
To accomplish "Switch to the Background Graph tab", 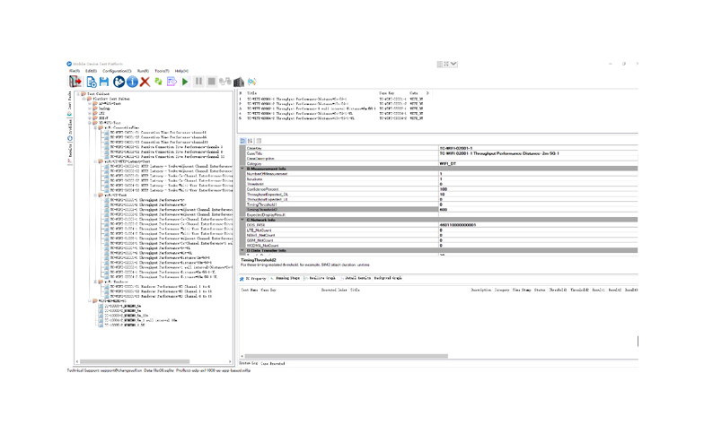I will [x=388, y=279].
